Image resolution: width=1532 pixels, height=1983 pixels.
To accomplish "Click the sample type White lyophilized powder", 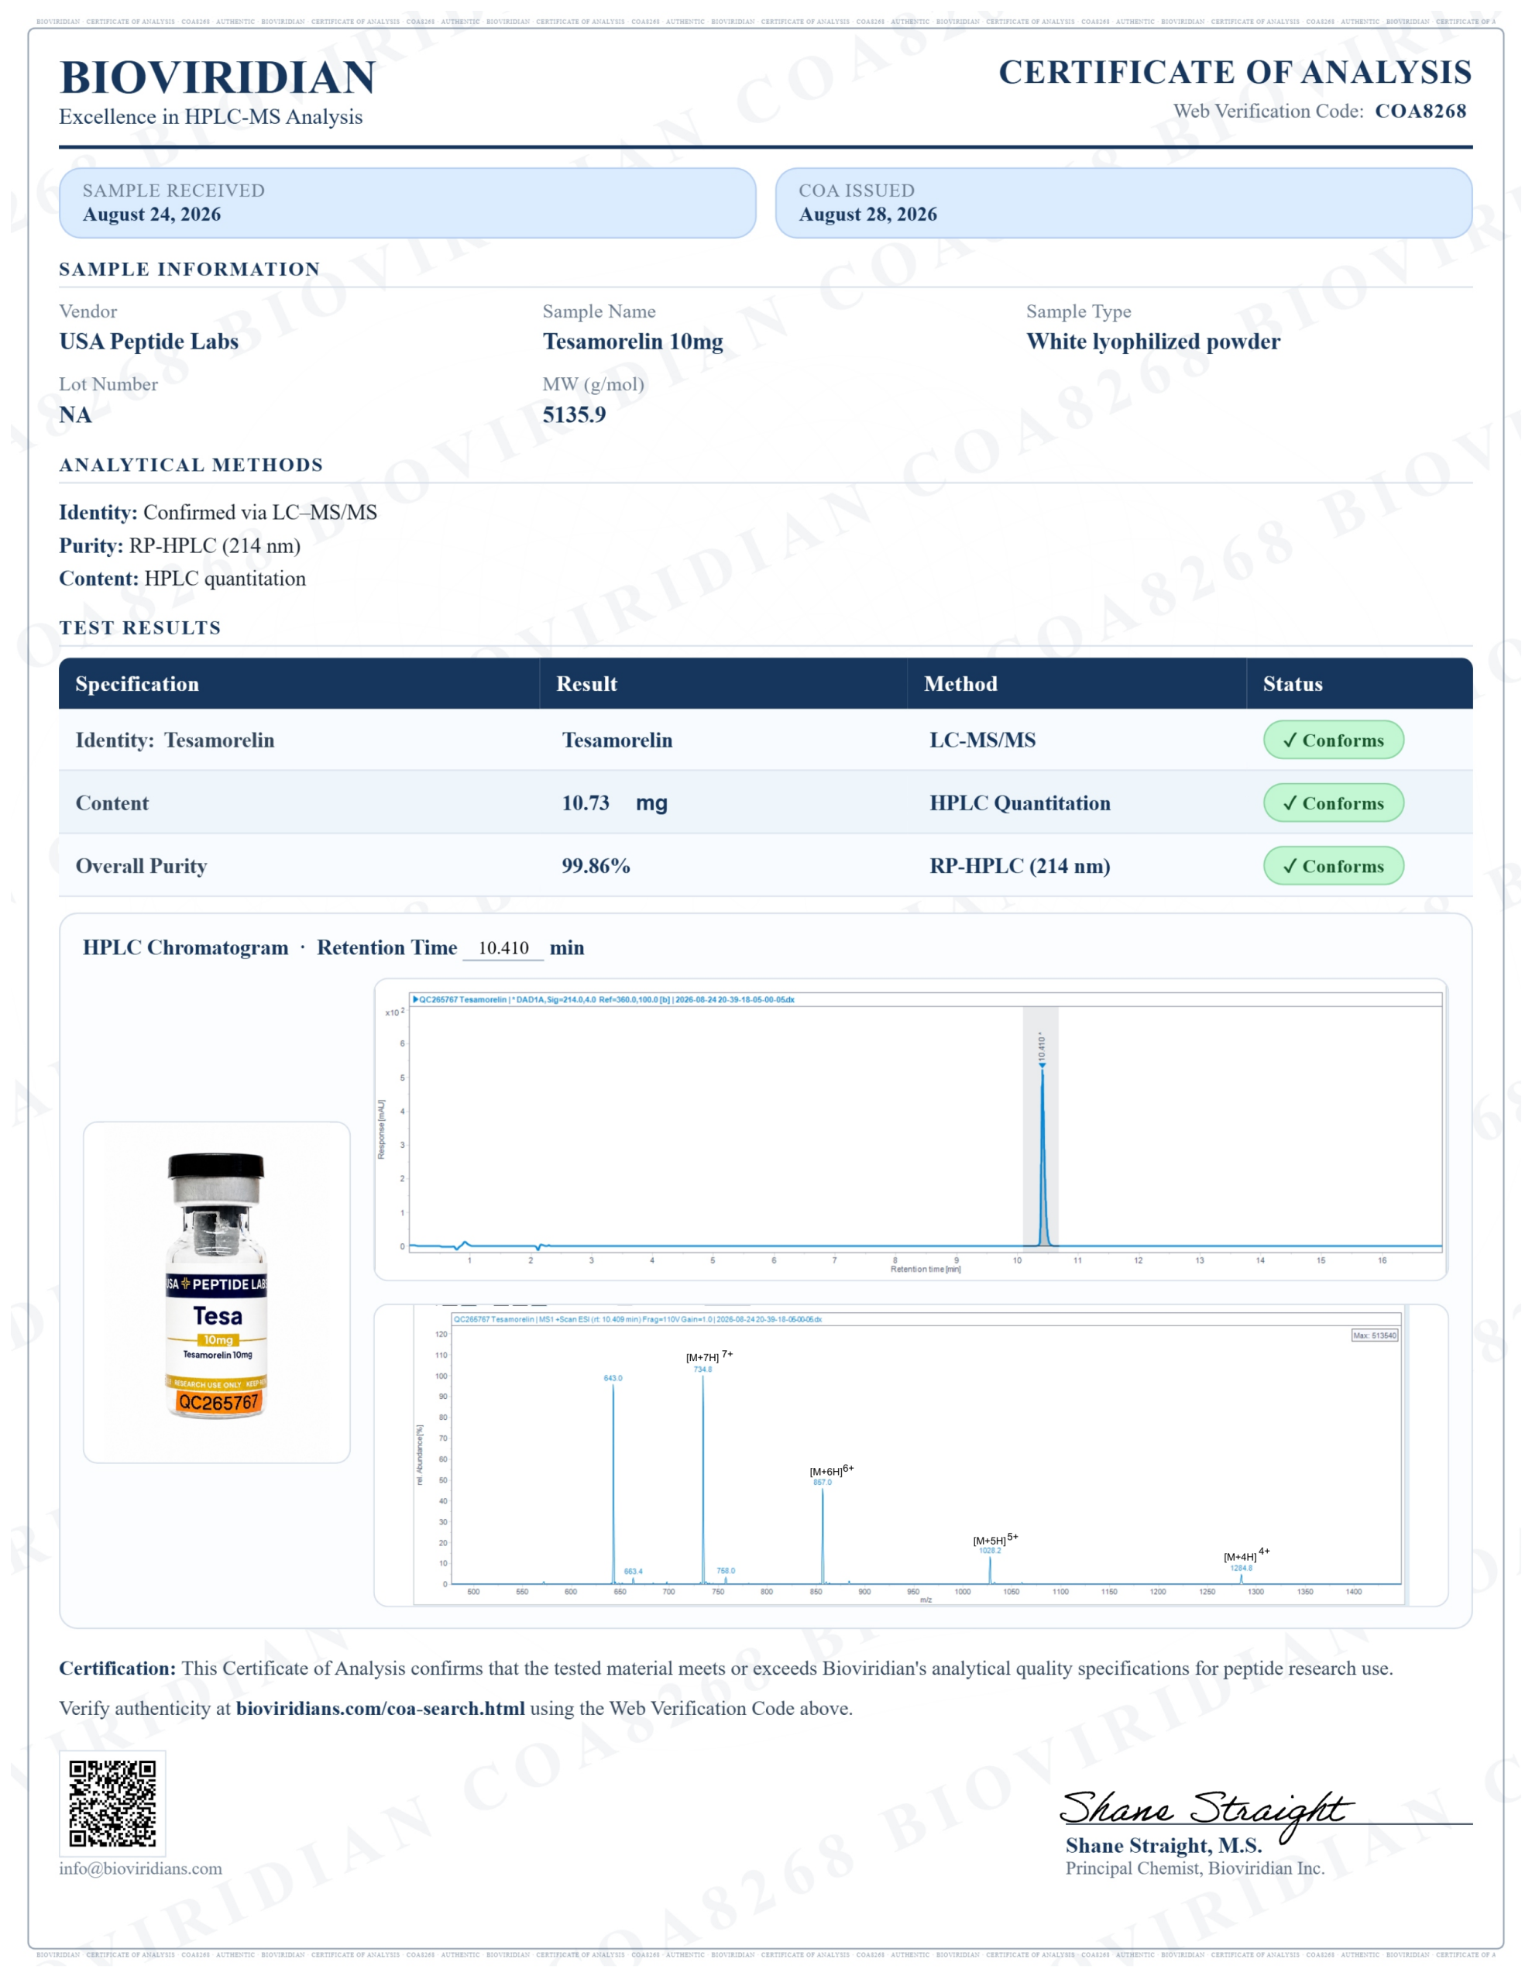I will coord(1153,342).
